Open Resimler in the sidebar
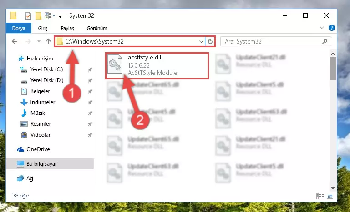The image size is (350, 212). (x=36, y=124)
